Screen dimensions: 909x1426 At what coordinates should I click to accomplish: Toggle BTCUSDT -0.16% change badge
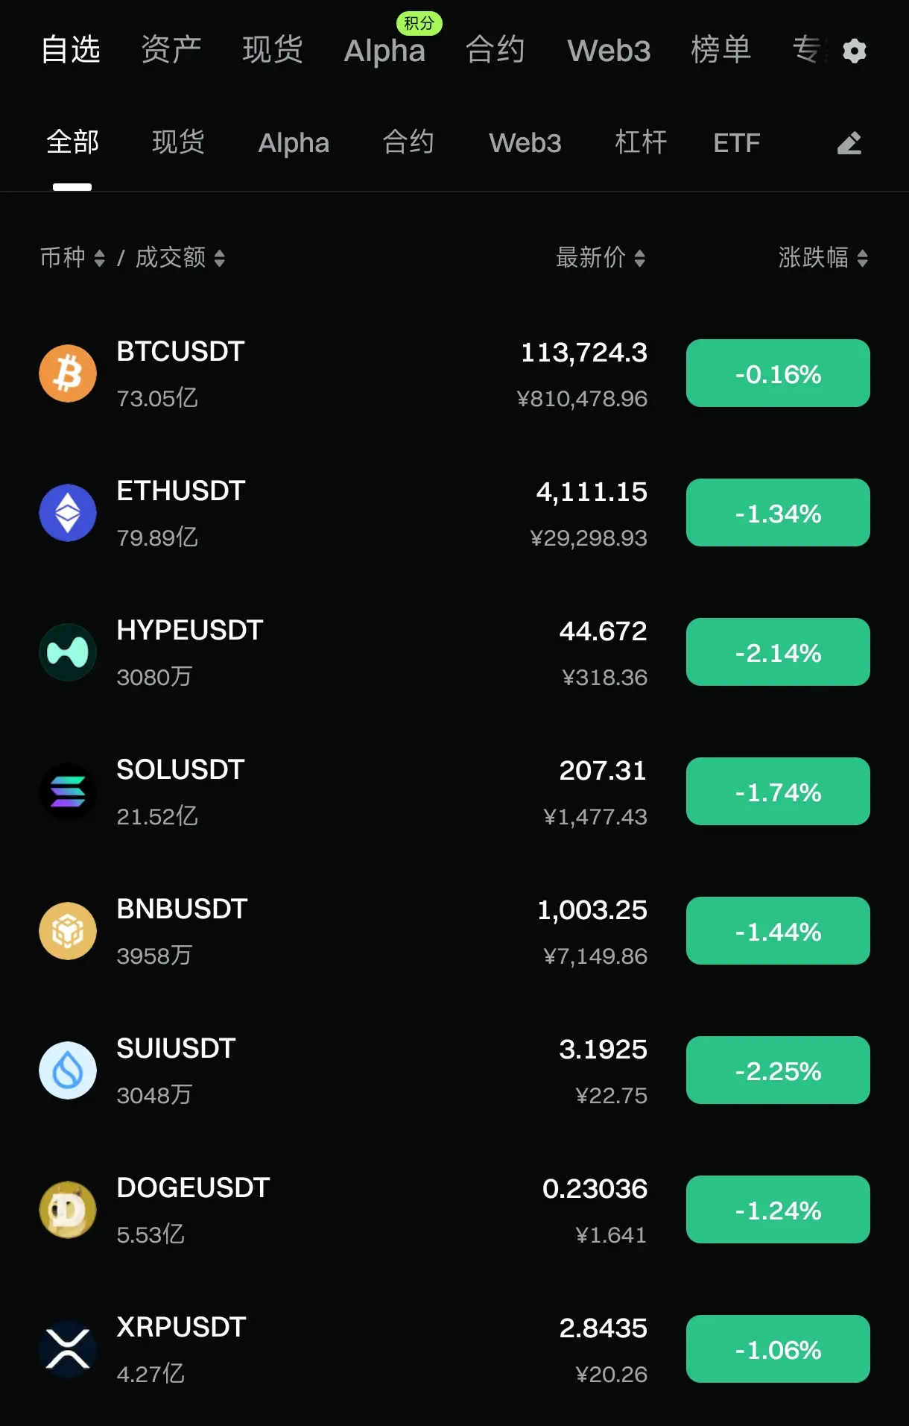[x=778, y=373]
